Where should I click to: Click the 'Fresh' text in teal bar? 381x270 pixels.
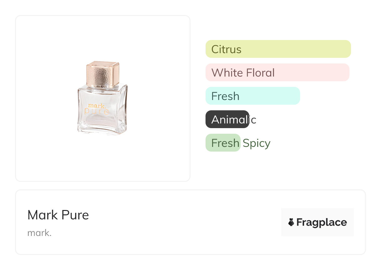tap(225, 96)
